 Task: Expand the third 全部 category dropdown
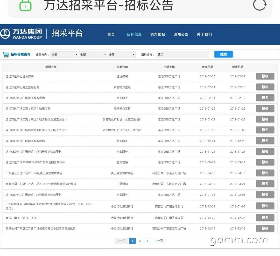(122, 55)
